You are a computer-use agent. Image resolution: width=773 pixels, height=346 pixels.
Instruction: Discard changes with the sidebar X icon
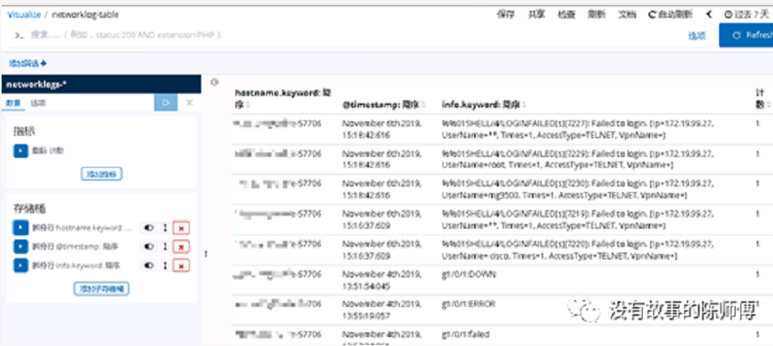click(x=189, y=103)
